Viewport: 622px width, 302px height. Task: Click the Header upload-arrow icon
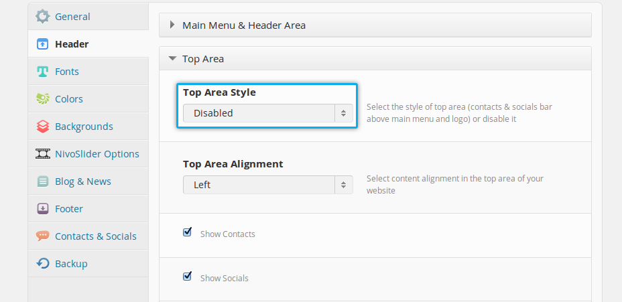point(43,44)
